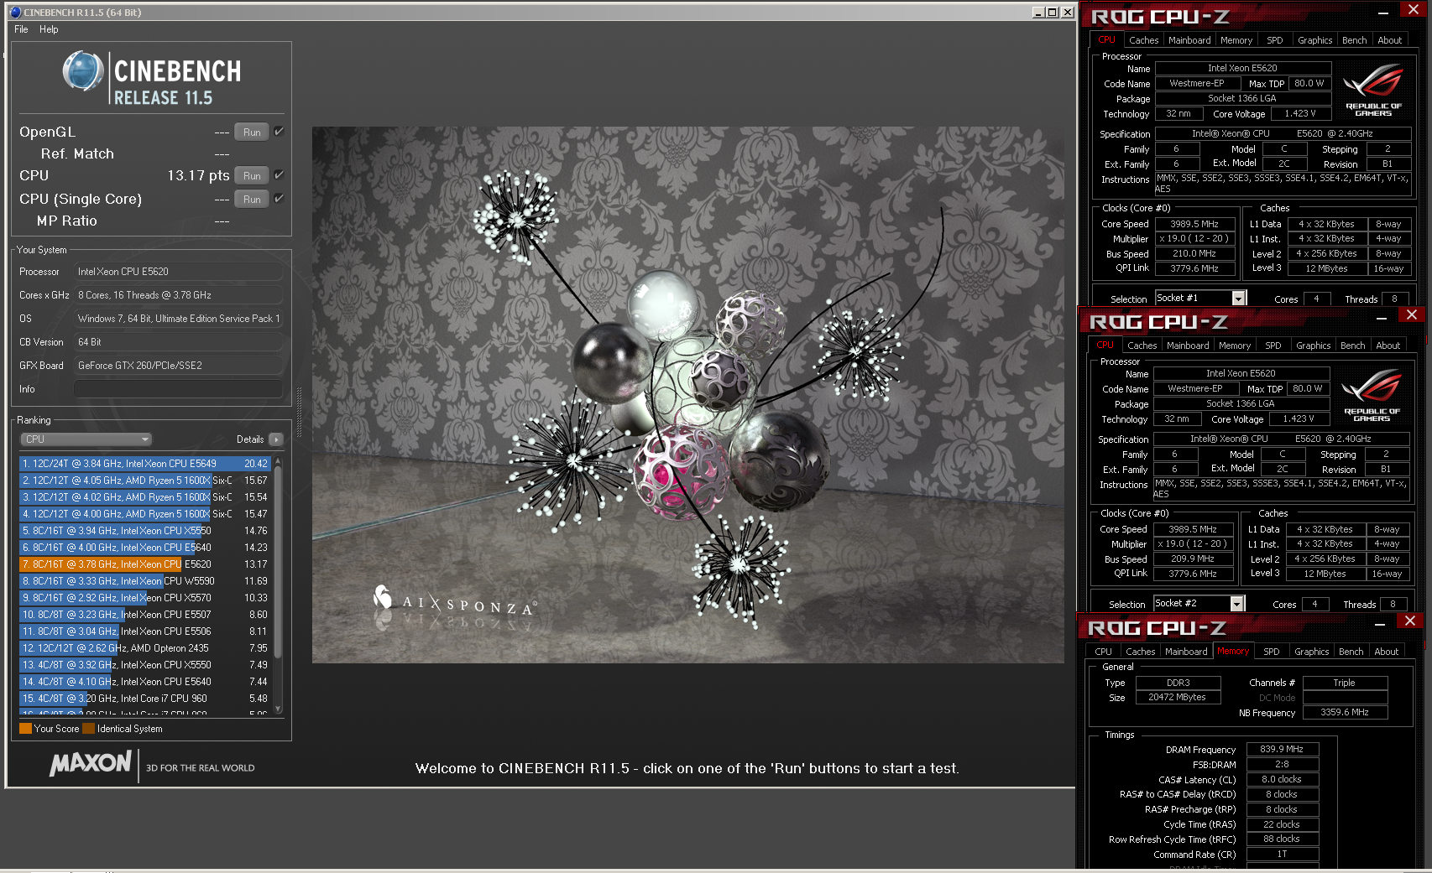Toggle the CPU test checkbox
The width and height of the screenshot is (1432, 873).
click(x=279, y=175)
